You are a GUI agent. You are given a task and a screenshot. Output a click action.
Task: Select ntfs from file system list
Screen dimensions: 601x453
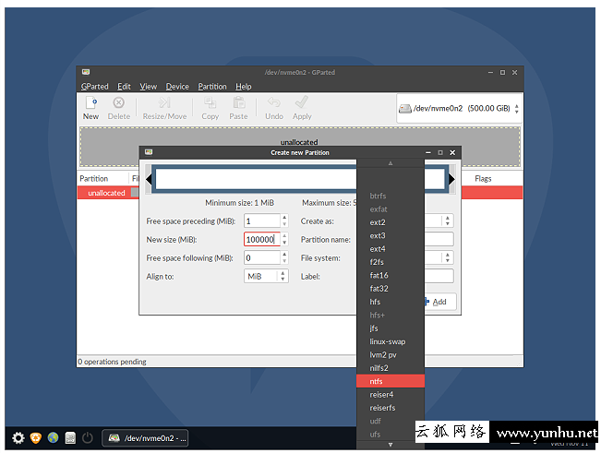[391, 381]
